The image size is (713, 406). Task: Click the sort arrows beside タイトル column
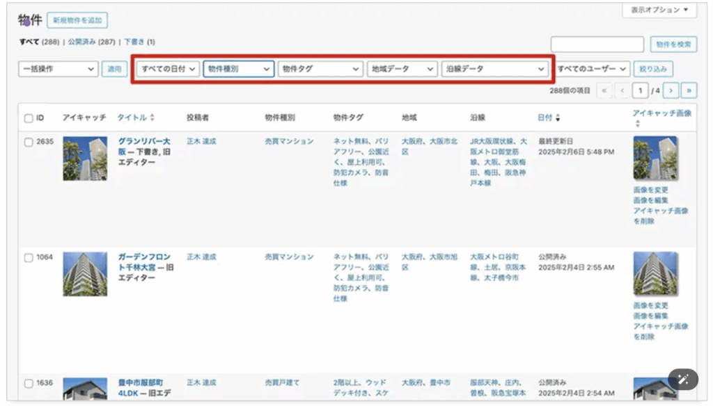(152, 118)
